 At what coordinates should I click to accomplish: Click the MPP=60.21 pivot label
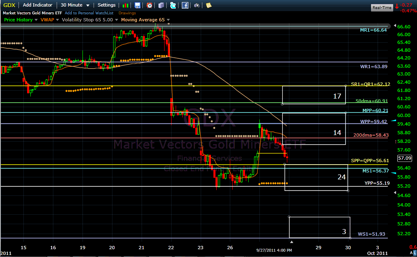[x=375, y=110]
